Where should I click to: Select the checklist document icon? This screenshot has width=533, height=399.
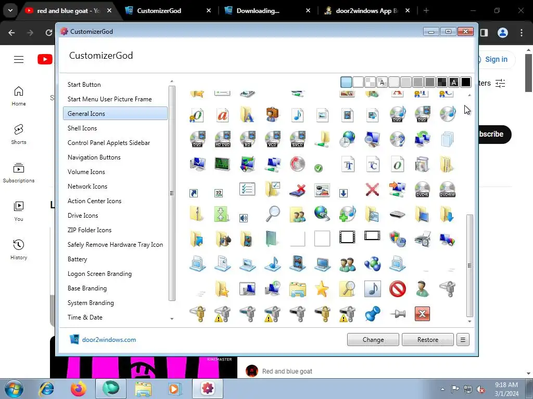tap(247, 189)
